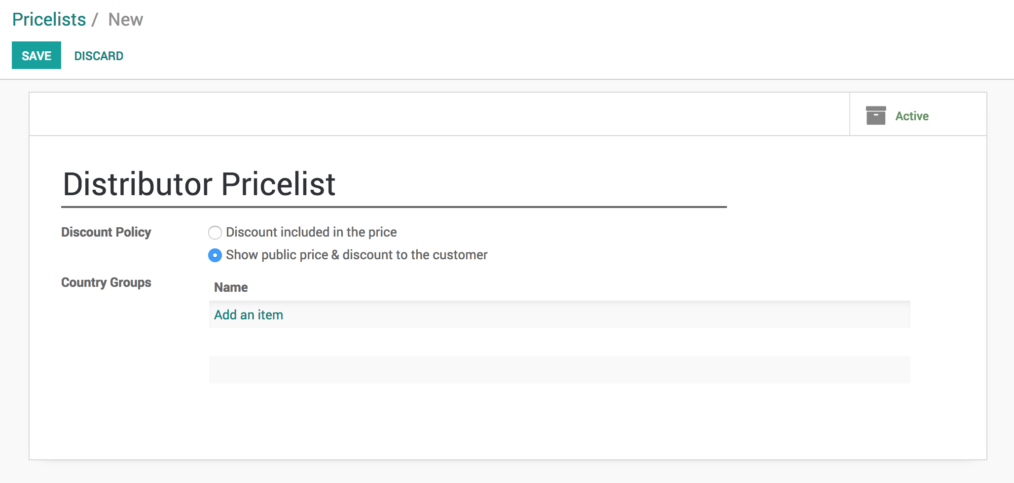Select Discount included in the price radio
The image size is (1014, 483).
pos(215,232)
